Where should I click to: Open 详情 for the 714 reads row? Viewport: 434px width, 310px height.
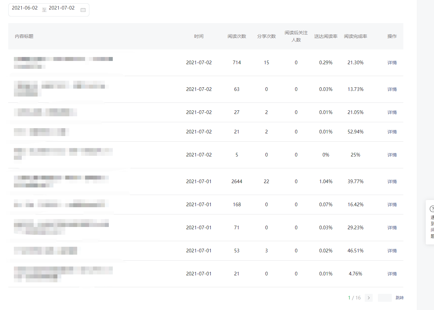coord(392,63)
